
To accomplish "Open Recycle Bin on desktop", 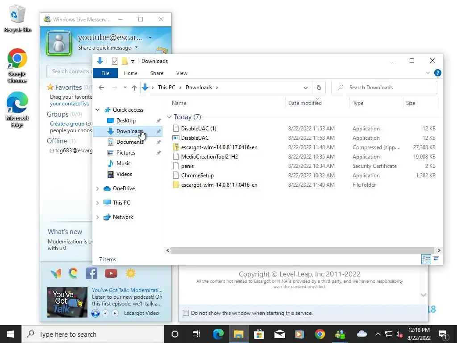I will 17,19.
